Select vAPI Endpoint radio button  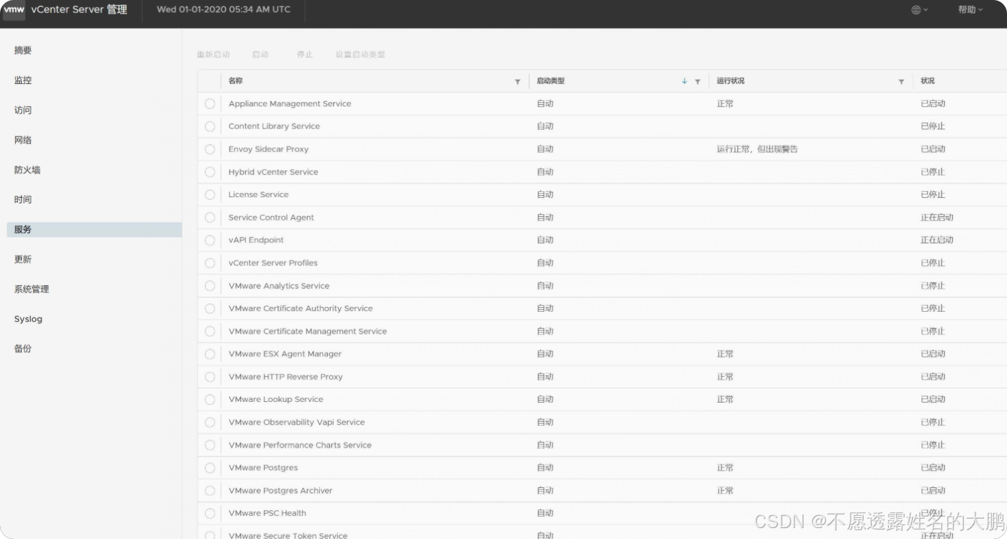pyautogui.click(x=210, y=240)
